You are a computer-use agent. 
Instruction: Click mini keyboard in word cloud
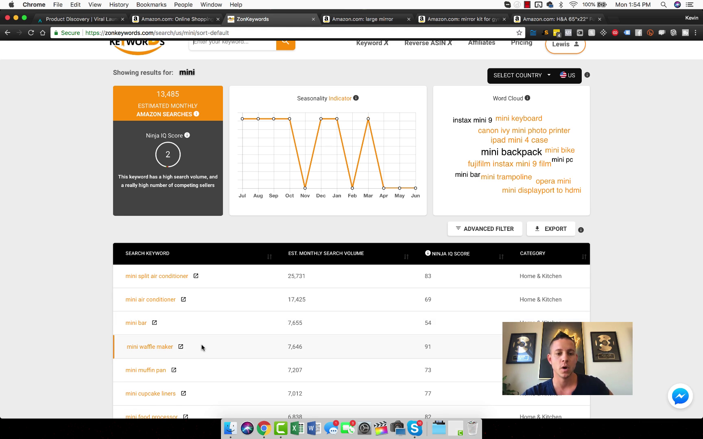point(519,118)
